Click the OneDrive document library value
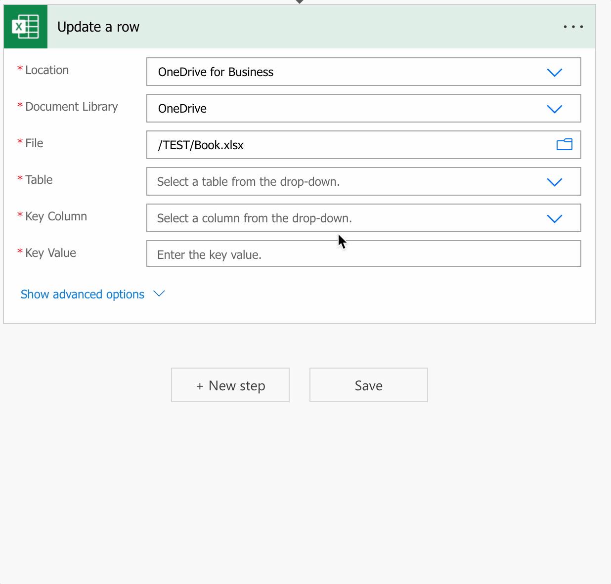The height and width of the screenshot is (584, 611). point(182,109)
